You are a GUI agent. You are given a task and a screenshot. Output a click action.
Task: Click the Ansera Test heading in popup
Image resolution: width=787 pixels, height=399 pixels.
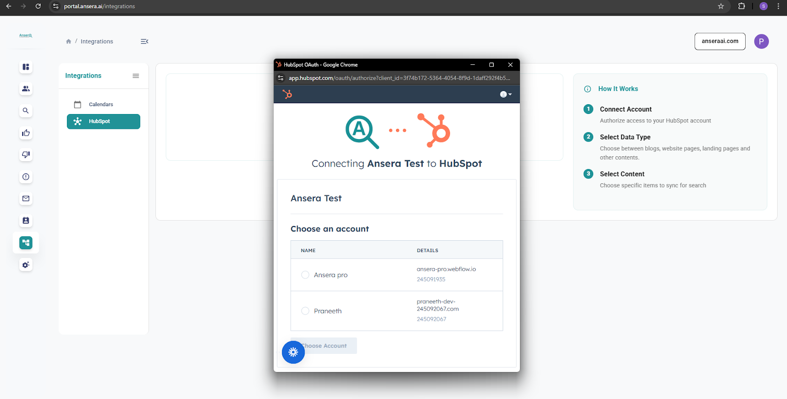316,198
